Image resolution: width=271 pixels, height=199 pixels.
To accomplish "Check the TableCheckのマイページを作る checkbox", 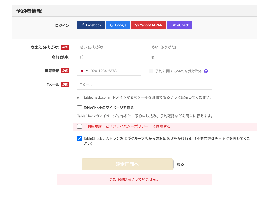I will click(x=79, y=108).
